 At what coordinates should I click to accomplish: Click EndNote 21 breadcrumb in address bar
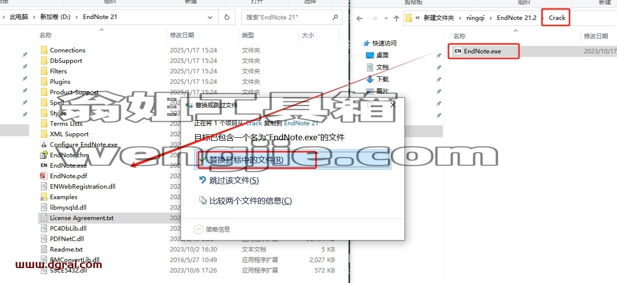point(100,16)
